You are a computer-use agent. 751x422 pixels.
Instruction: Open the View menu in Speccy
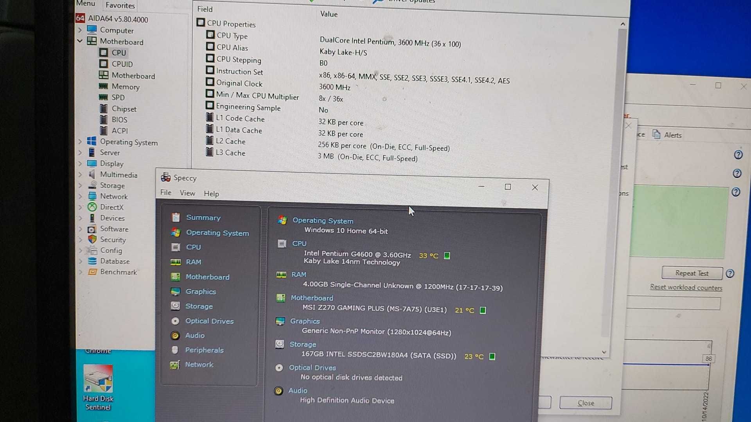coord(187,193)
